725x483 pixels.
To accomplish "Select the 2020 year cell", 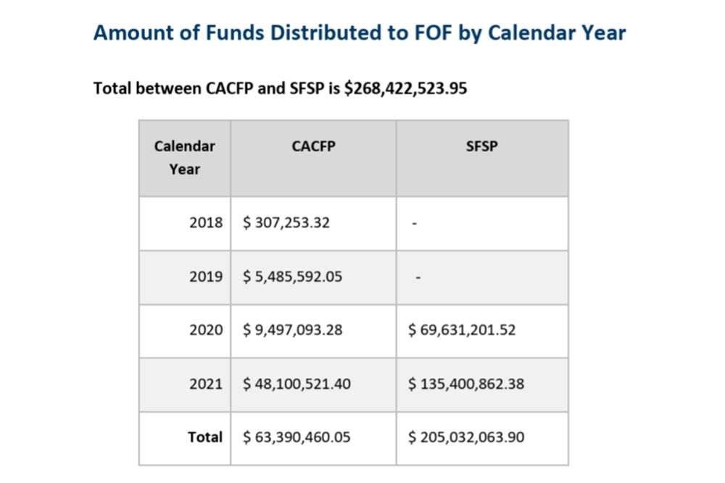I will pyautogui.click(x=206, y=330).
